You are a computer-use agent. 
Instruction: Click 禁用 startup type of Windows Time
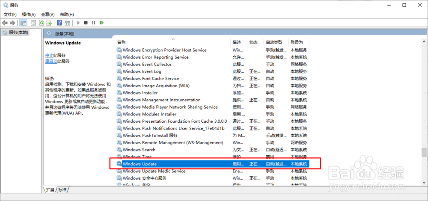pos(270,157)
